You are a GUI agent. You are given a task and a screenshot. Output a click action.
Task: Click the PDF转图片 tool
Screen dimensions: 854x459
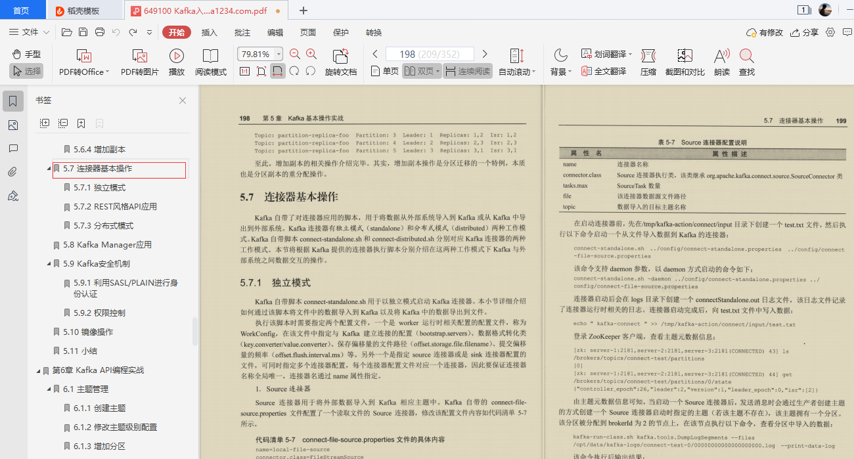click(140, 63)
